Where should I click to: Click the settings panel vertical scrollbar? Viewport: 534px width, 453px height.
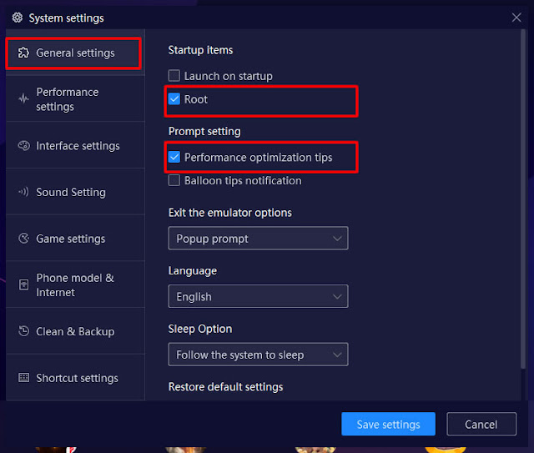[x=523, y=199]
